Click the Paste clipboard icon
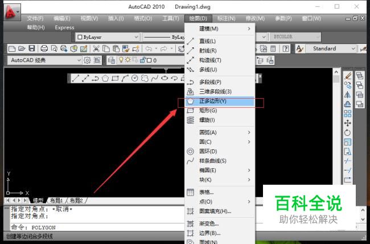370x244 pixels. tap(116, 48)
